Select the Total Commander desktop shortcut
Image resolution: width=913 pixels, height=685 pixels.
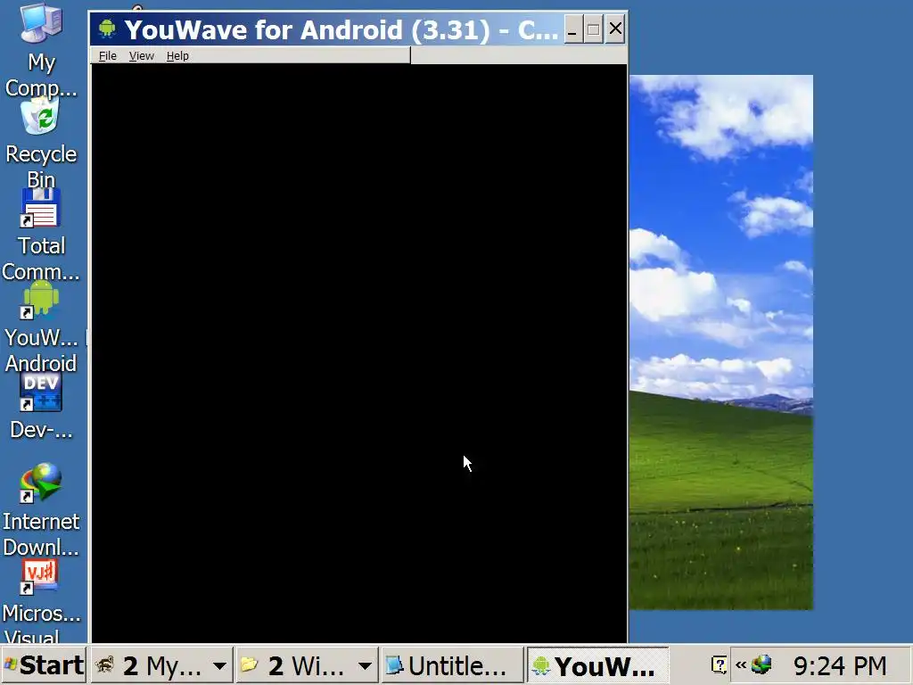41,235
